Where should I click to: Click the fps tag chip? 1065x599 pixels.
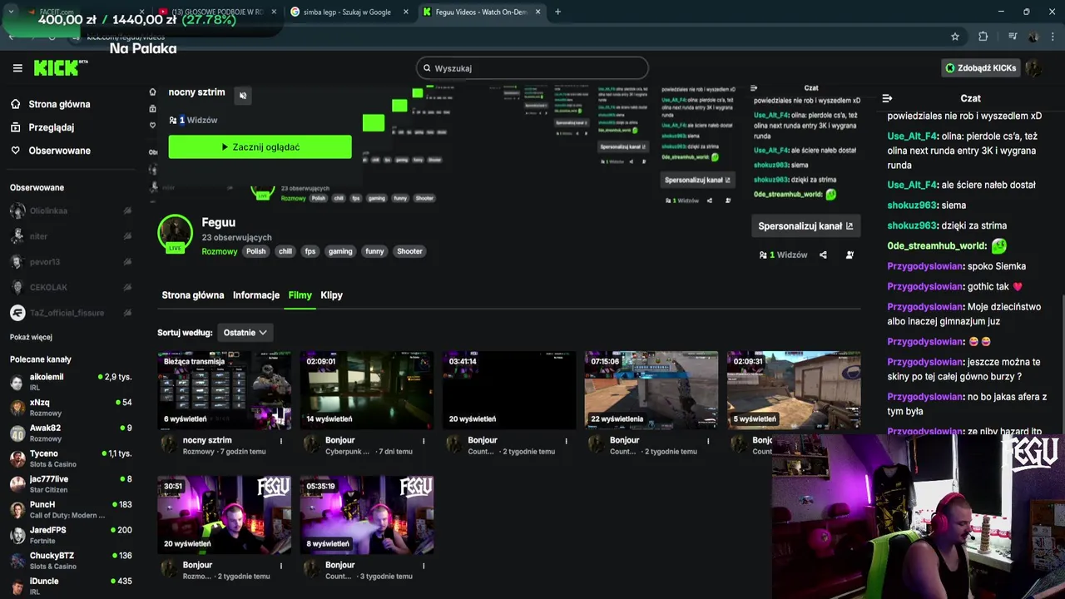coord(310,251)
